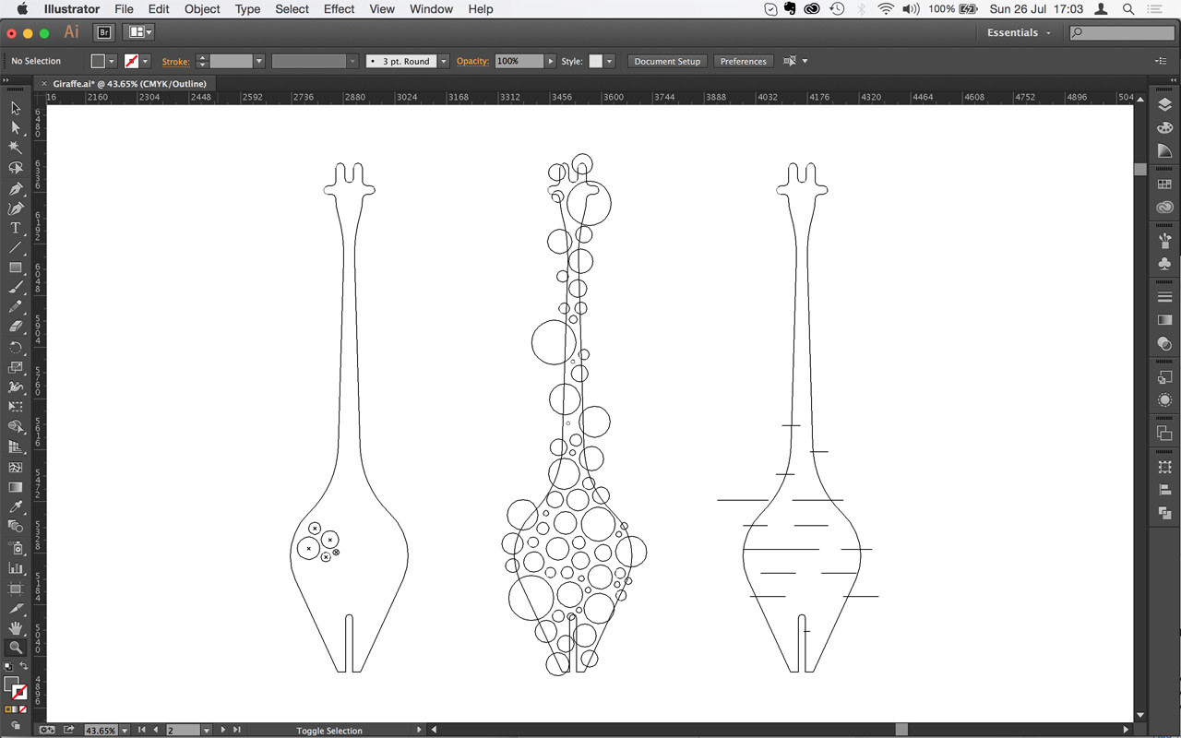Select the Rotate tool

point(16,347)
